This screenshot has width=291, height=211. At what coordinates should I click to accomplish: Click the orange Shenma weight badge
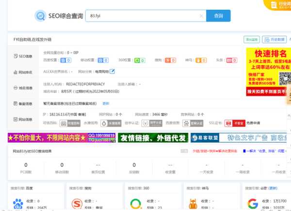[201, 60]
